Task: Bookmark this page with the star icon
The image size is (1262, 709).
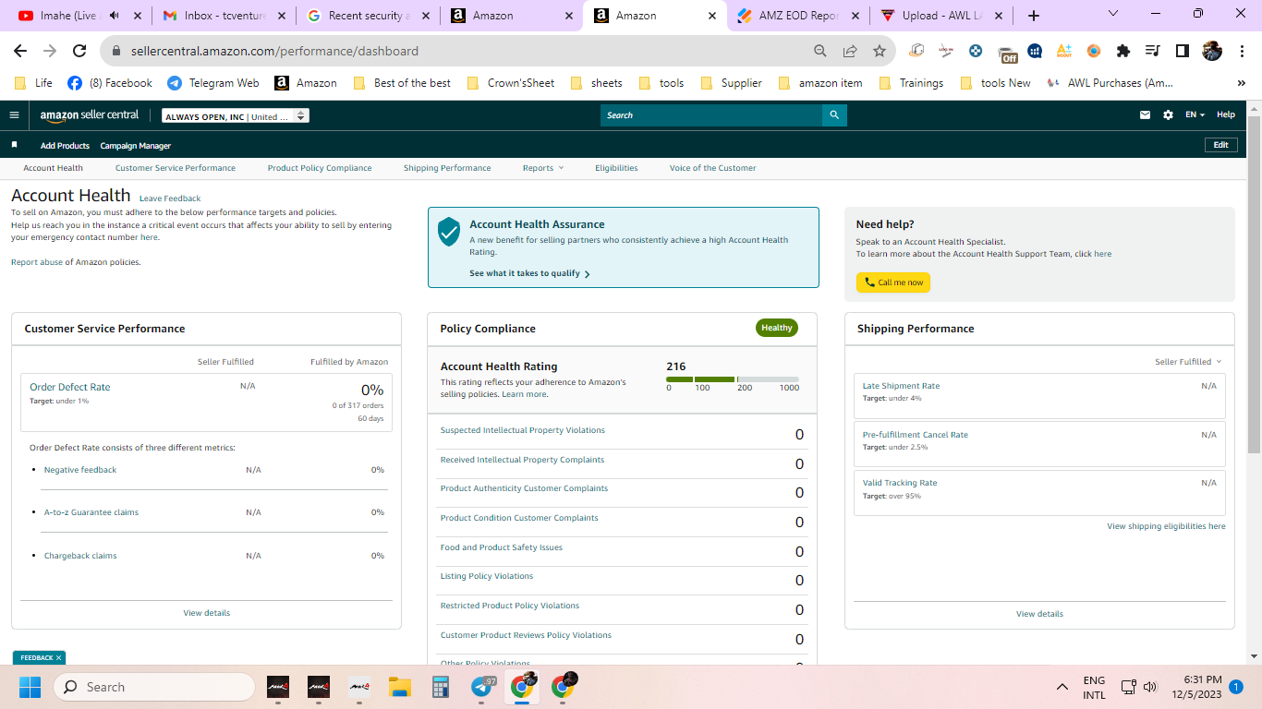Action: (x=880, y=51)
